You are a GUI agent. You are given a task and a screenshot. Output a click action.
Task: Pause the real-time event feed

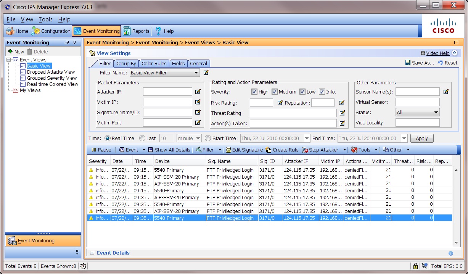pos(101,150)
